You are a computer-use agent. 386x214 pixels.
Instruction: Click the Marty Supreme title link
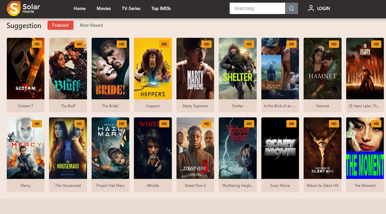[195, 106]
